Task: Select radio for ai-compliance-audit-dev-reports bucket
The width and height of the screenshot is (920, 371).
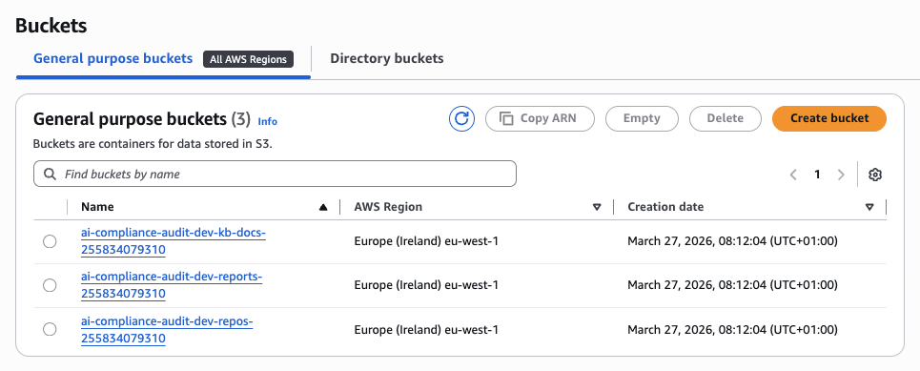Action: click(x=50, y=285)
